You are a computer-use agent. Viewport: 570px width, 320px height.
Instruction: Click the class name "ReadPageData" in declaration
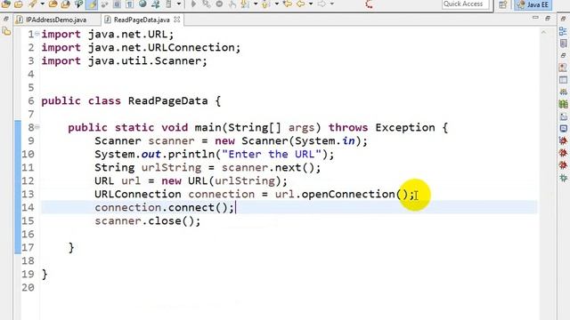[167, 100]
